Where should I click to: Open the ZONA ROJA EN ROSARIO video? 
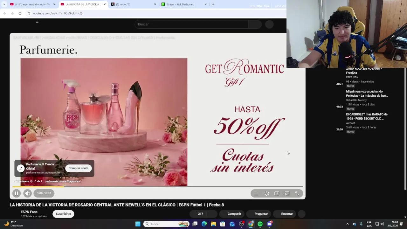point(364,71)
